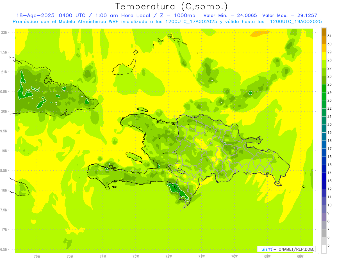The image size is (337, 260).
Task: Click the '16' value on the color scale
Action: point(329,157)
